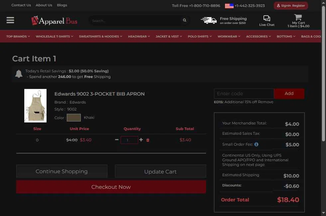Click scrollbar down arrow
The height and width of the screenshot is (216, 326).
coord(323,213)
